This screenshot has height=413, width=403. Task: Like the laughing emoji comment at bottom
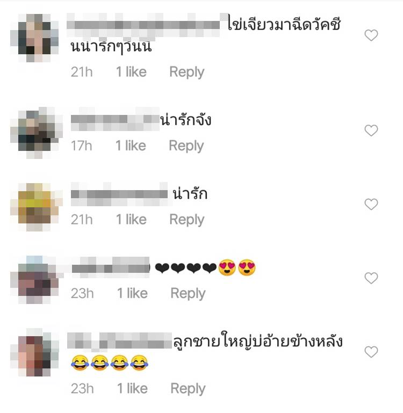coord(371,352)
